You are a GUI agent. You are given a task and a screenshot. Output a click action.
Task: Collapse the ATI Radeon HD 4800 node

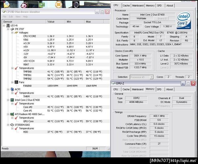click(x=8, y=114)
